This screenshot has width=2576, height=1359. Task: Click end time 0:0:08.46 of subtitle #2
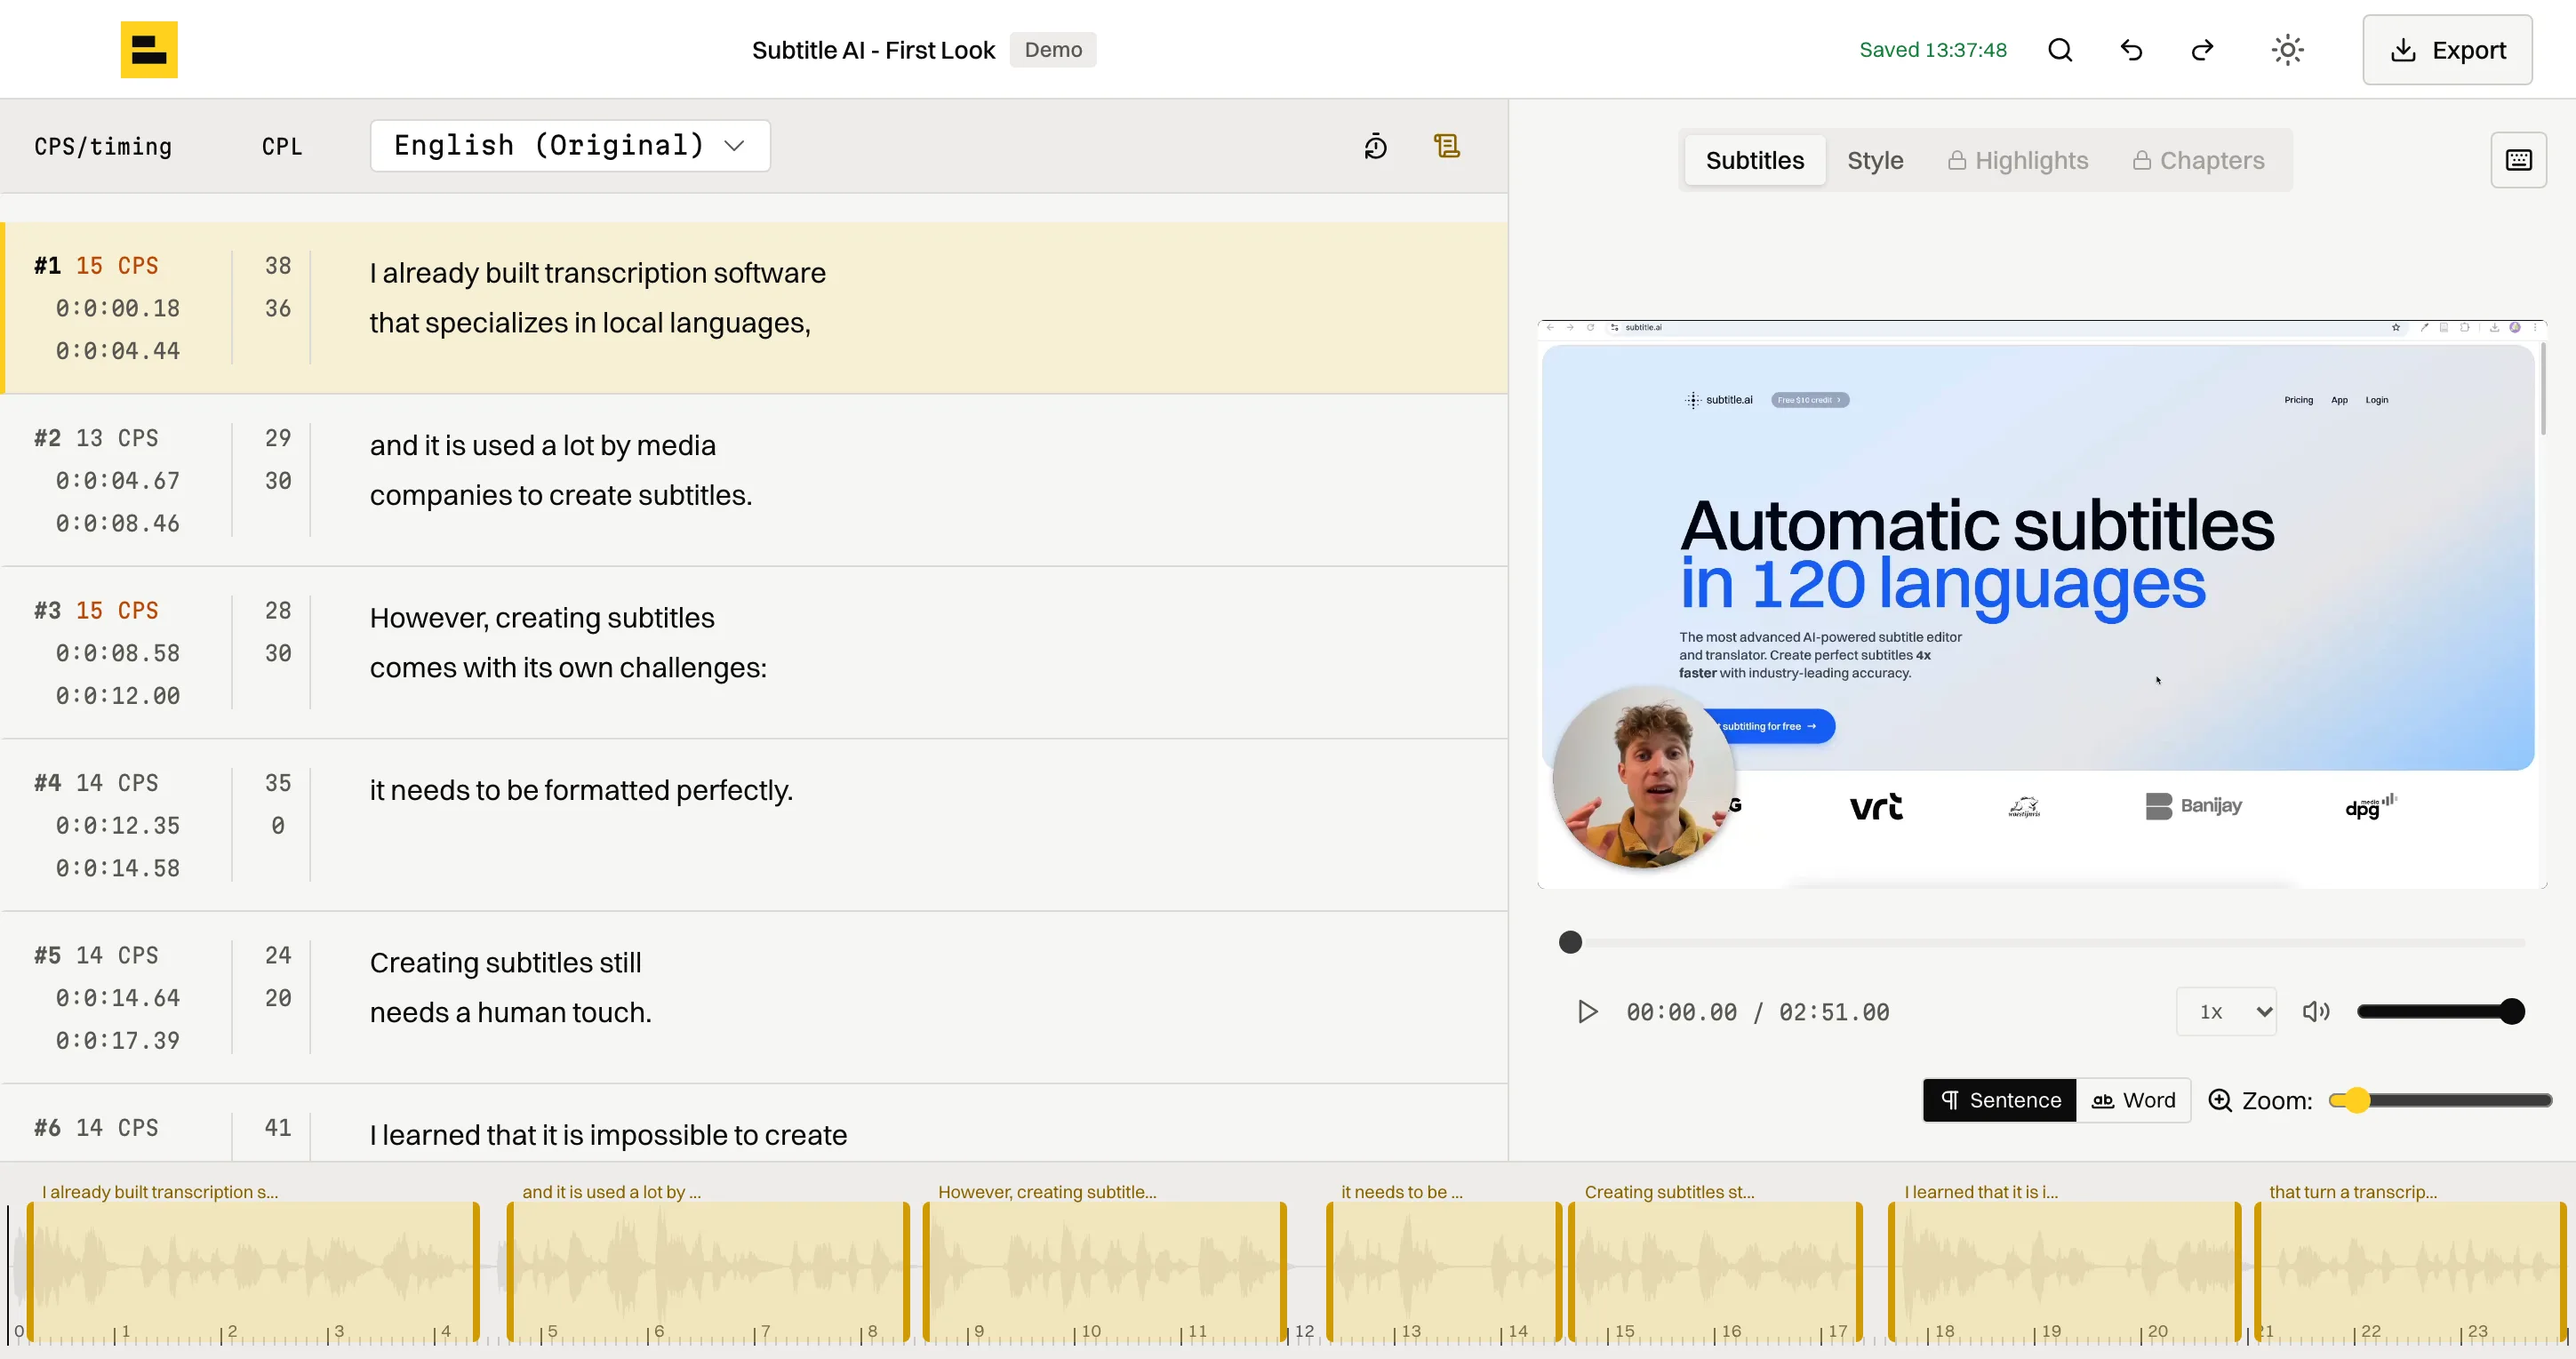tap(117, 523)
